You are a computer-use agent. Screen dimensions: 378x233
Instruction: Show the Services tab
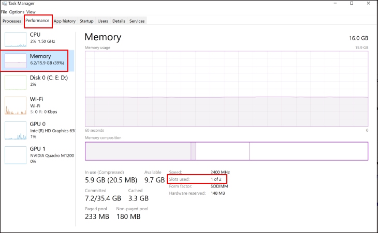137,21
